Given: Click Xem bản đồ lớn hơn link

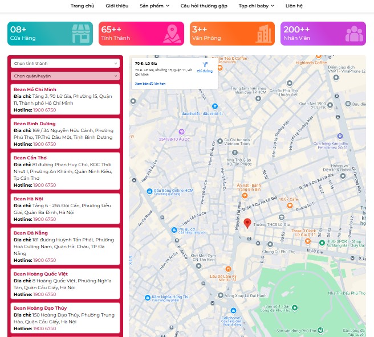Looking at the screenshot, I should click(x=150, y=84).
